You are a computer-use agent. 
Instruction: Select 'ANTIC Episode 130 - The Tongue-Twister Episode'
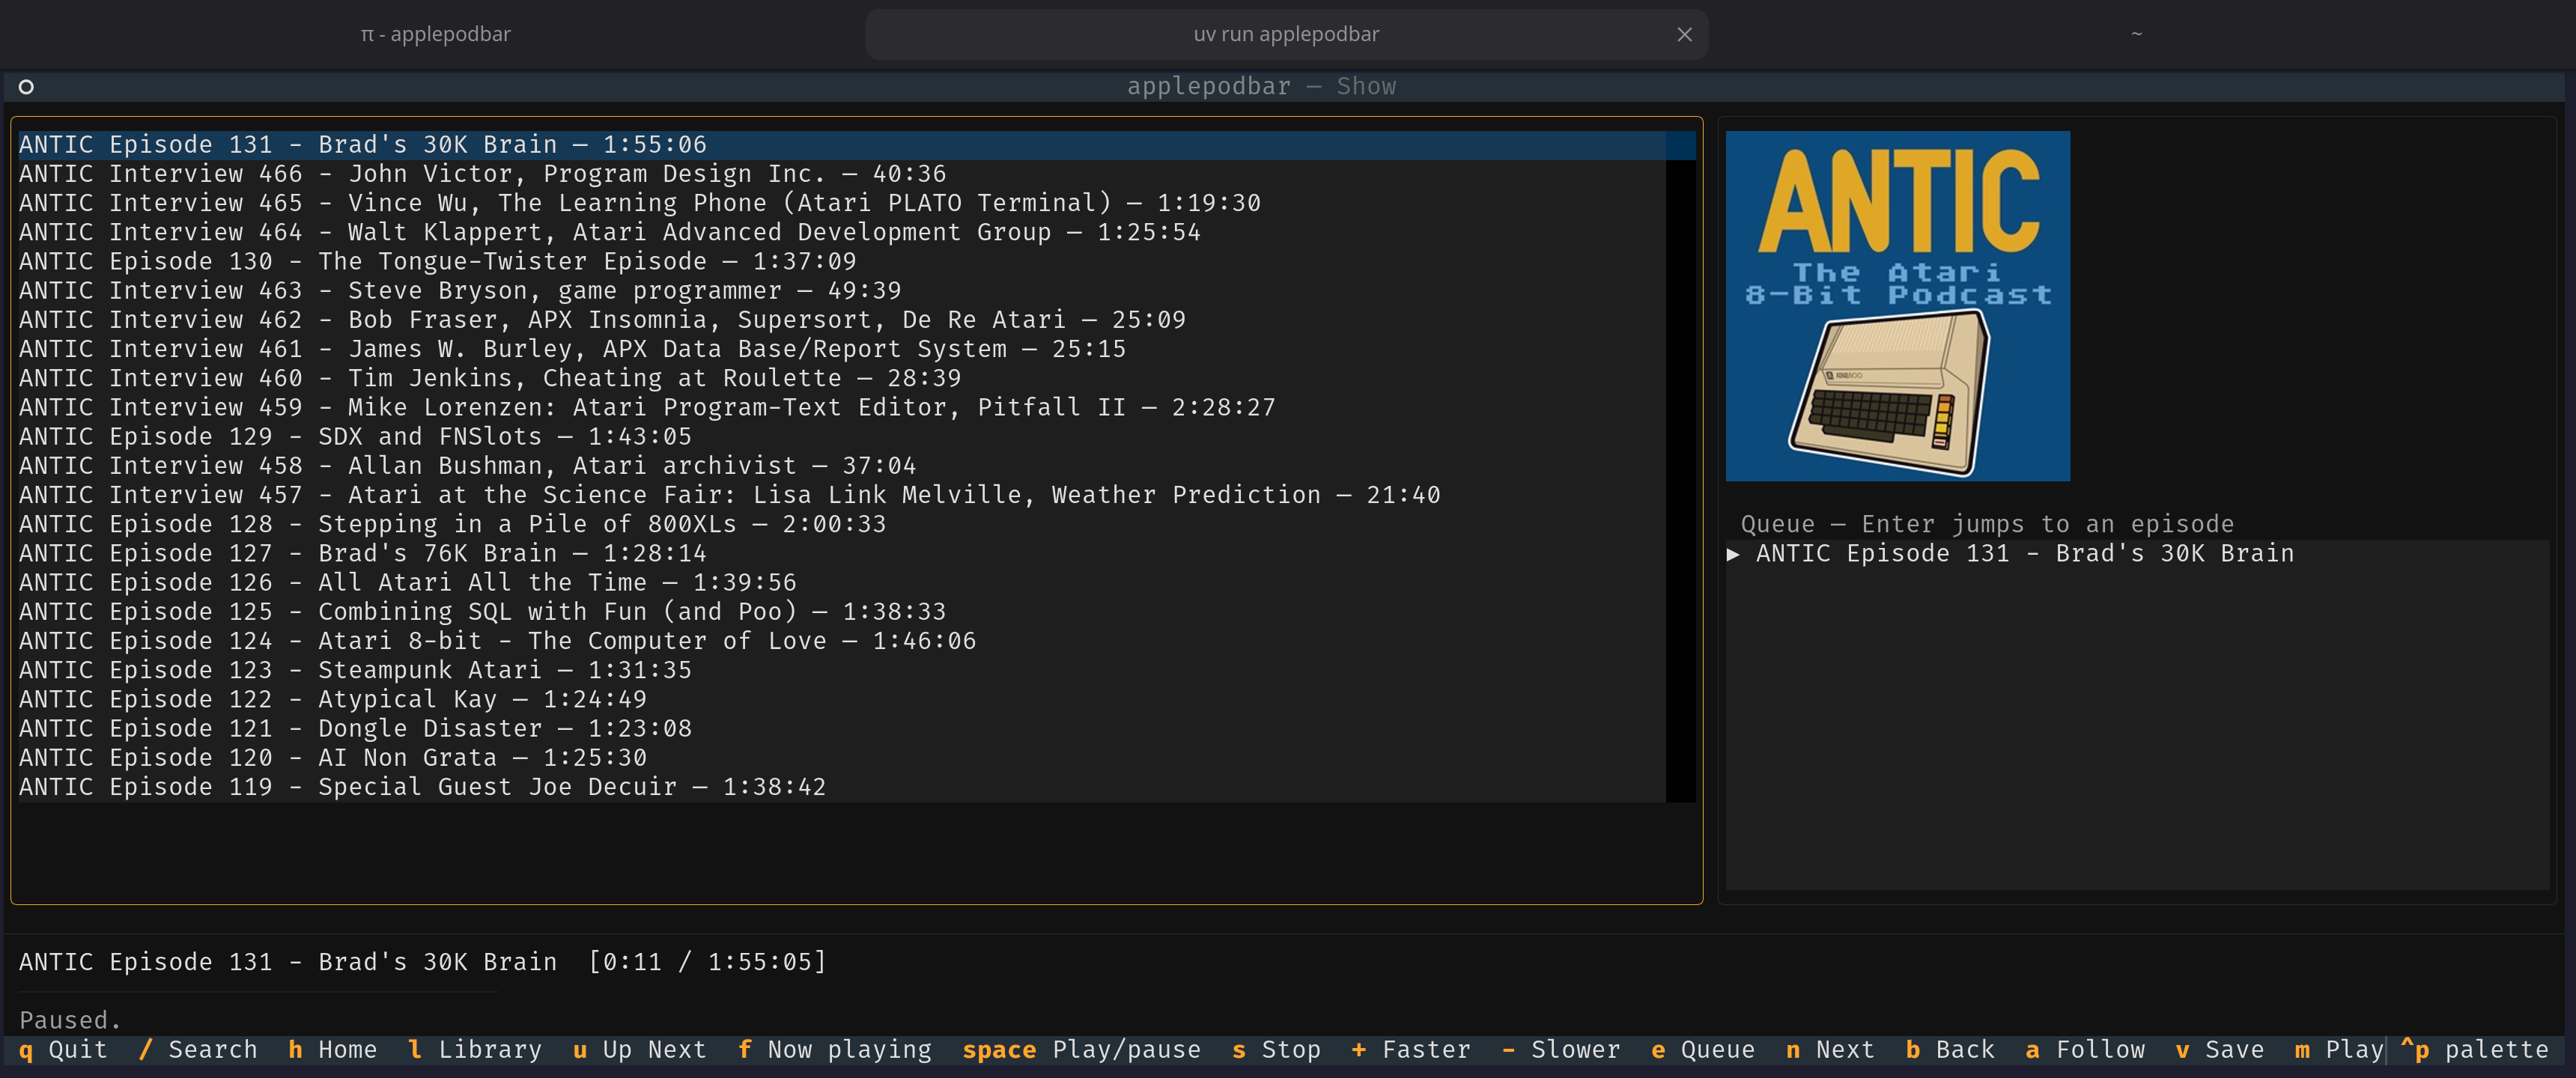(842, 261)
